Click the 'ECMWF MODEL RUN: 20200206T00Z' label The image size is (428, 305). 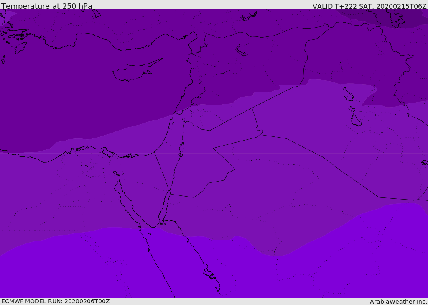(x=56, y=301)
